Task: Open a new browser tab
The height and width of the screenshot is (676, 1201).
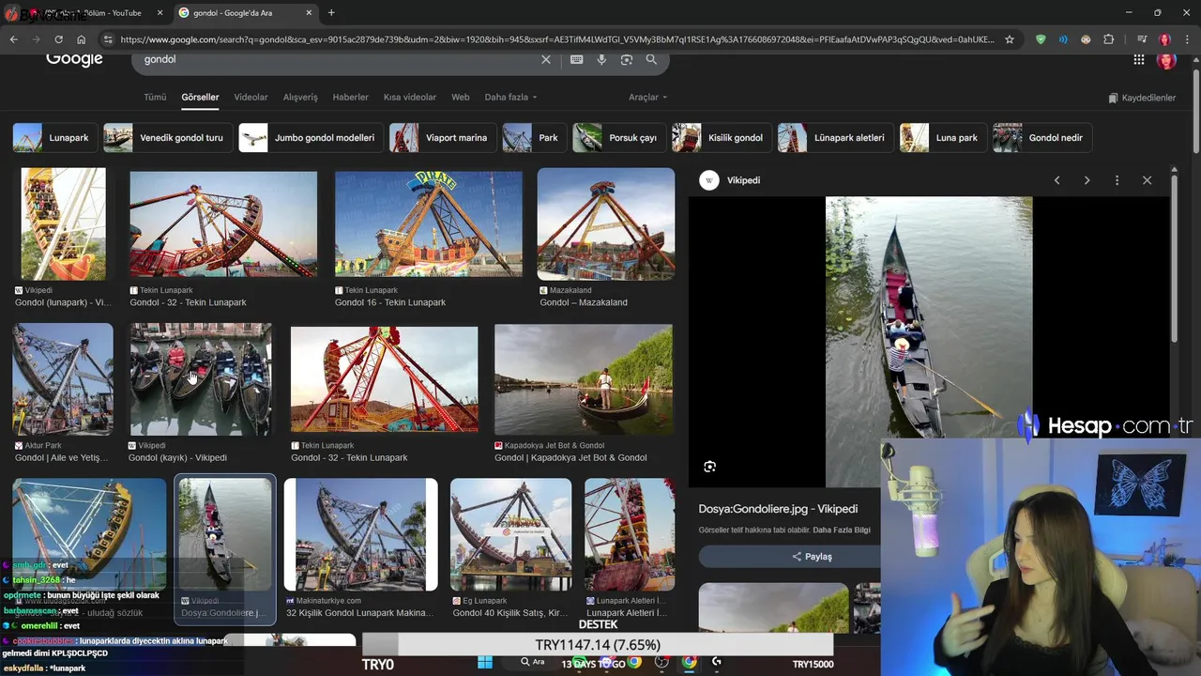Action: pyautogui.click(x=331, y=13)
